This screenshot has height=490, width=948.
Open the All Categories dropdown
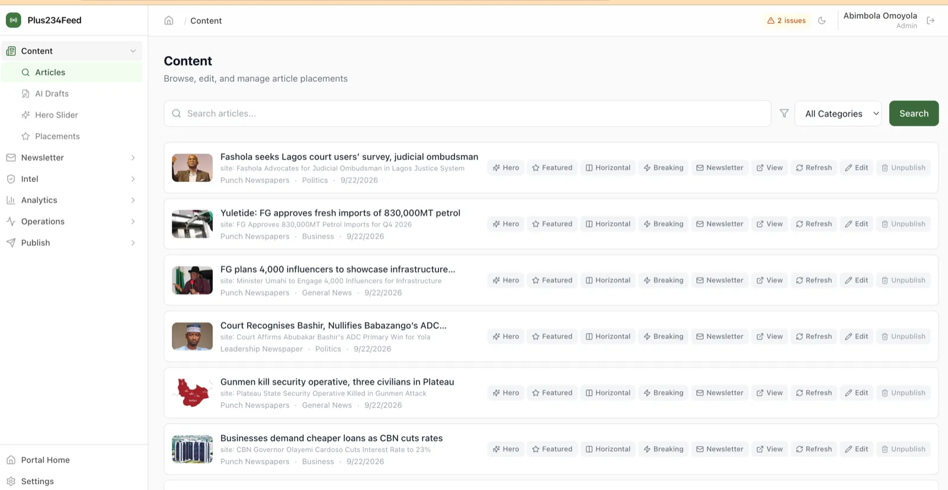click(x=838, y=114)
